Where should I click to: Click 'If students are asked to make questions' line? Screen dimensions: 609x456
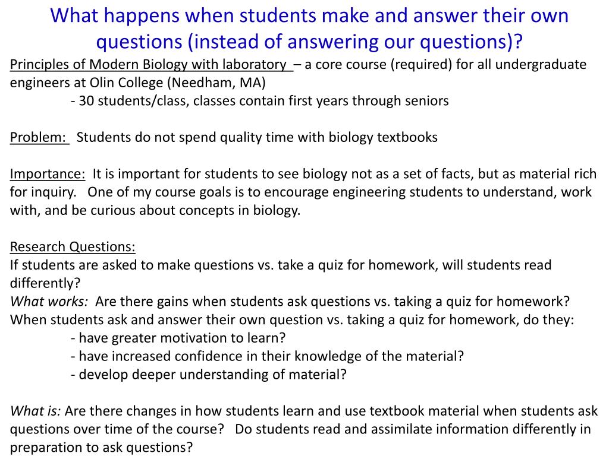(x=281, y=265)
